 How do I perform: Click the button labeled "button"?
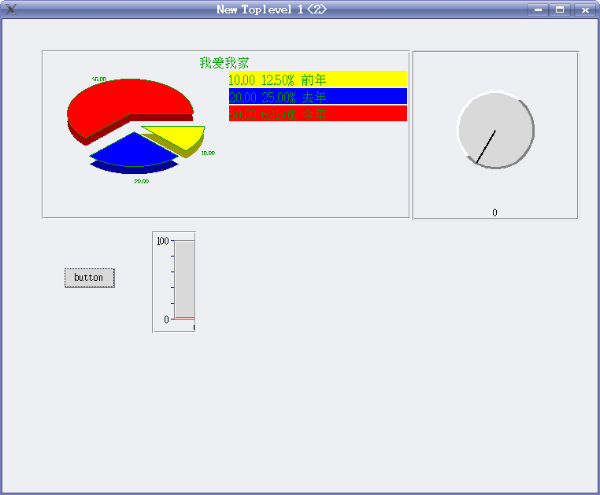coord(90,278)
